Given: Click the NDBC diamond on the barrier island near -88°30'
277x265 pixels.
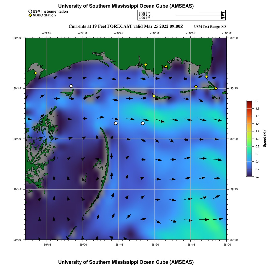Looking at the screenshot, I should (154, 96).
